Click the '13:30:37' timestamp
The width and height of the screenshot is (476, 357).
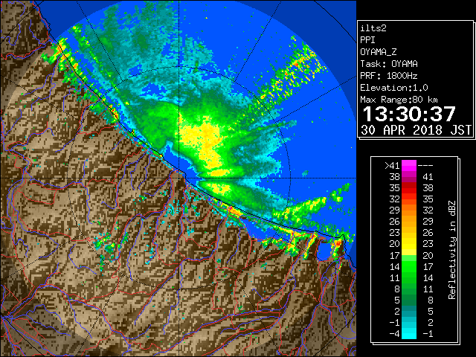(409, 114)
